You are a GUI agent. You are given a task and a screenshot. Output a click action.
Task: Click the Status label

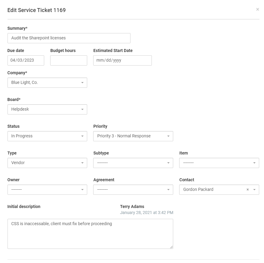(14, 126)
